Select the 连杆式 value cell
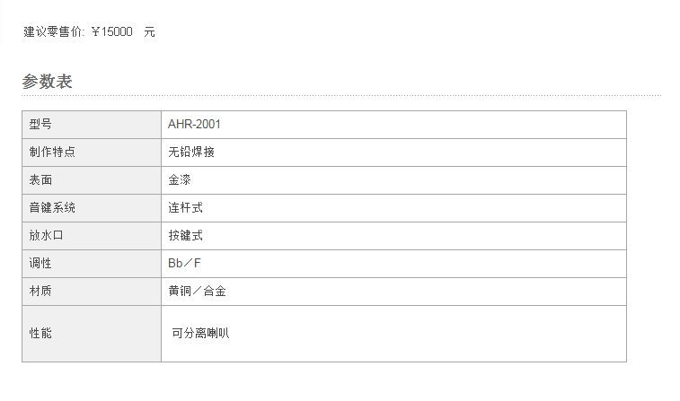 (x=393, y=208)
